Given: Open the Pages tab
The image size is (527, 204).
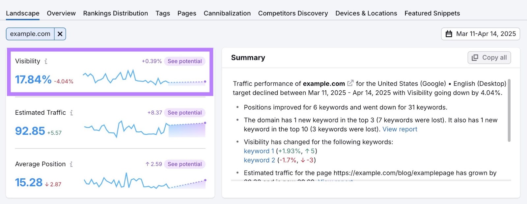Looking at the screenshot, I should tap(187, 13).
